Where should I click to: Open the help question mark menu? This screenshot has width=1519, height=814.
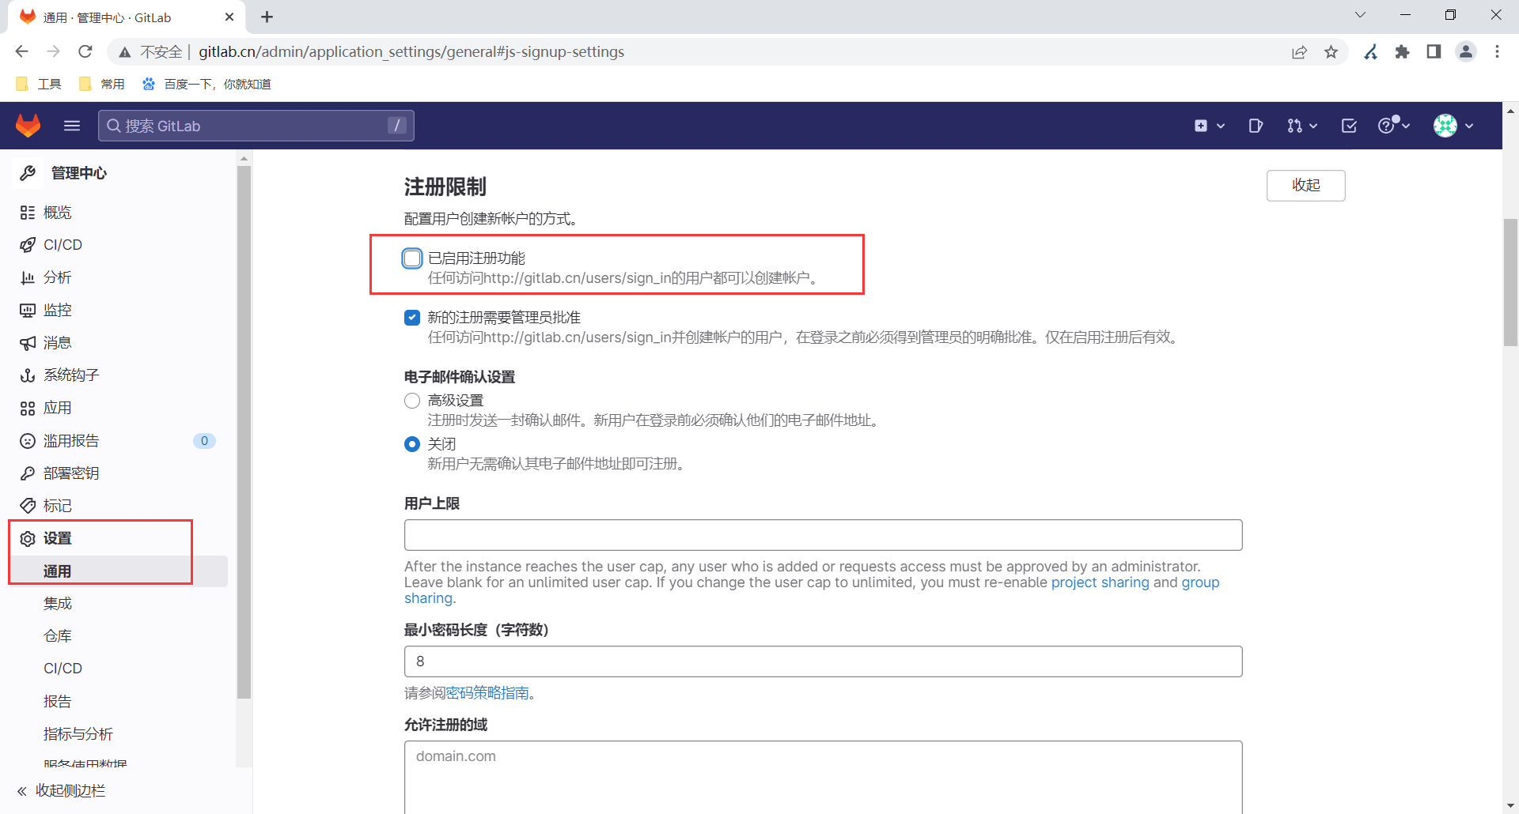pyautogui.click(x=1394, y=125)
